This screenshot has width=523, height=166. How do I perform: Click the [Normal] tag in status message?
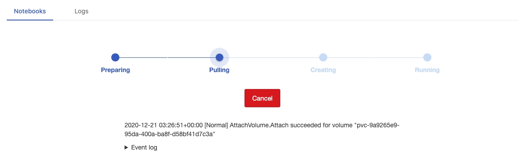click(x=216, y=125)
